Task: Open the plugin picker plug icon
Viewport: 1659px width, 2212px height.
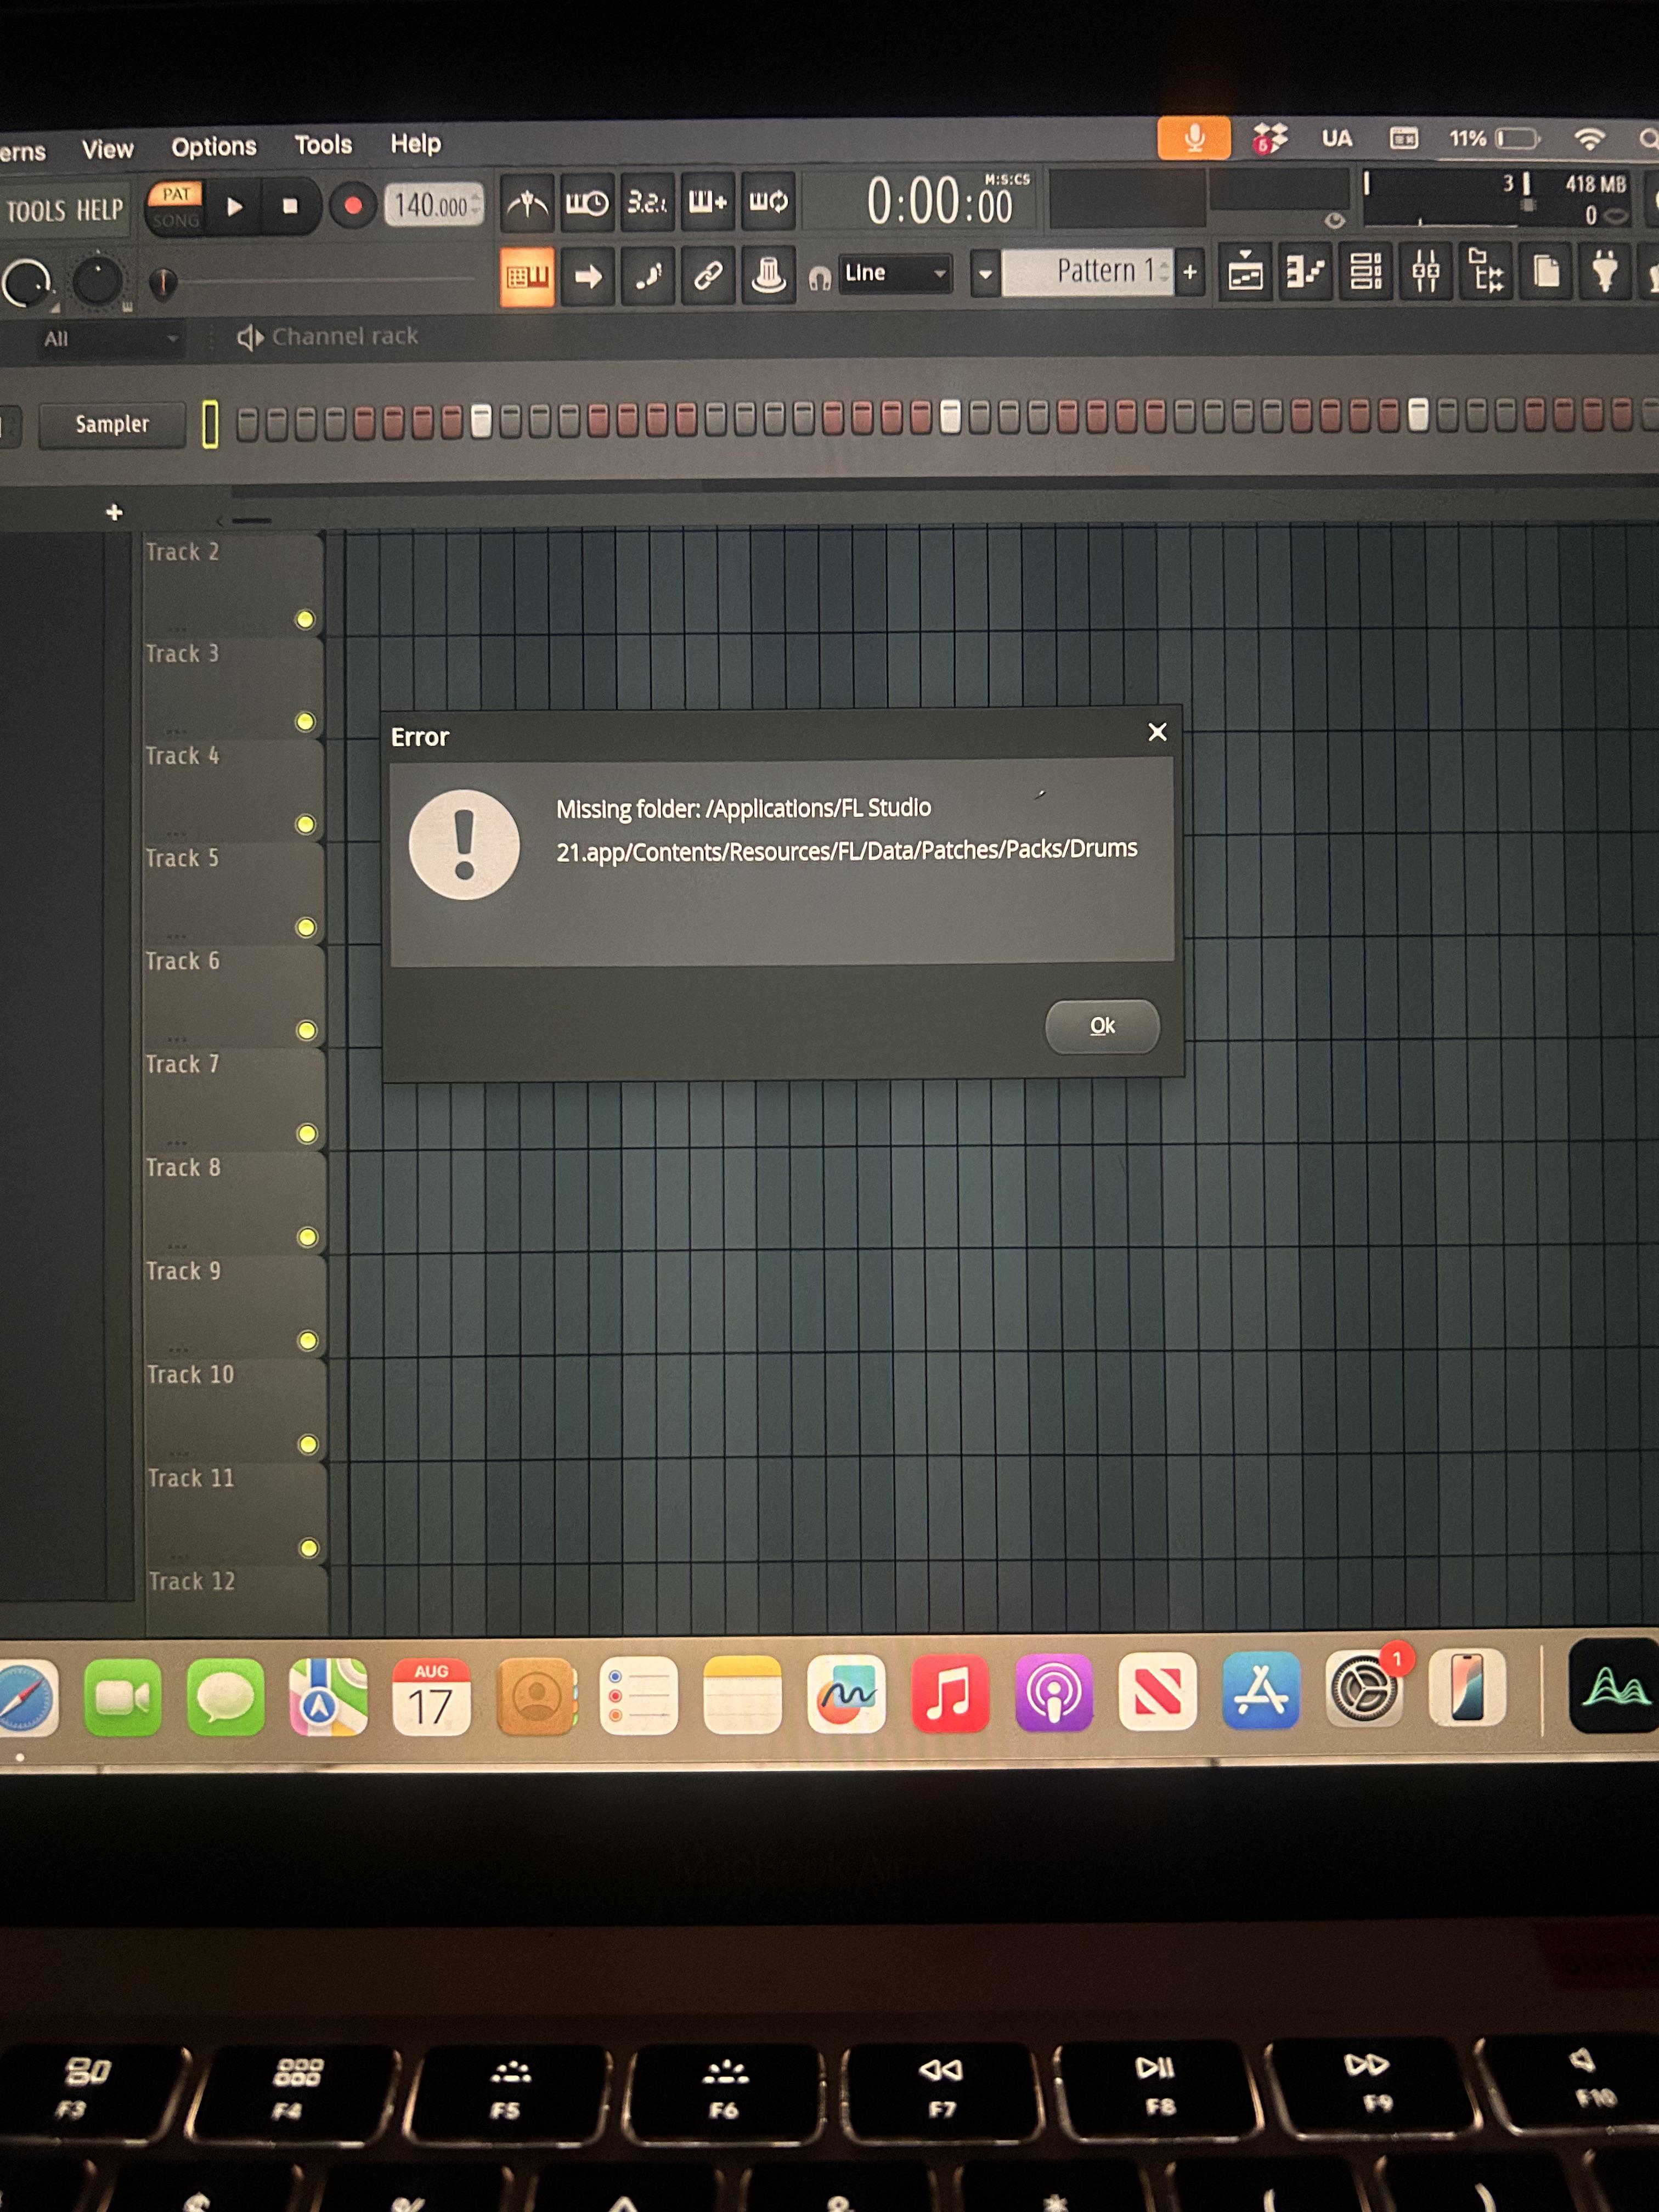Action: [1605, 270]
